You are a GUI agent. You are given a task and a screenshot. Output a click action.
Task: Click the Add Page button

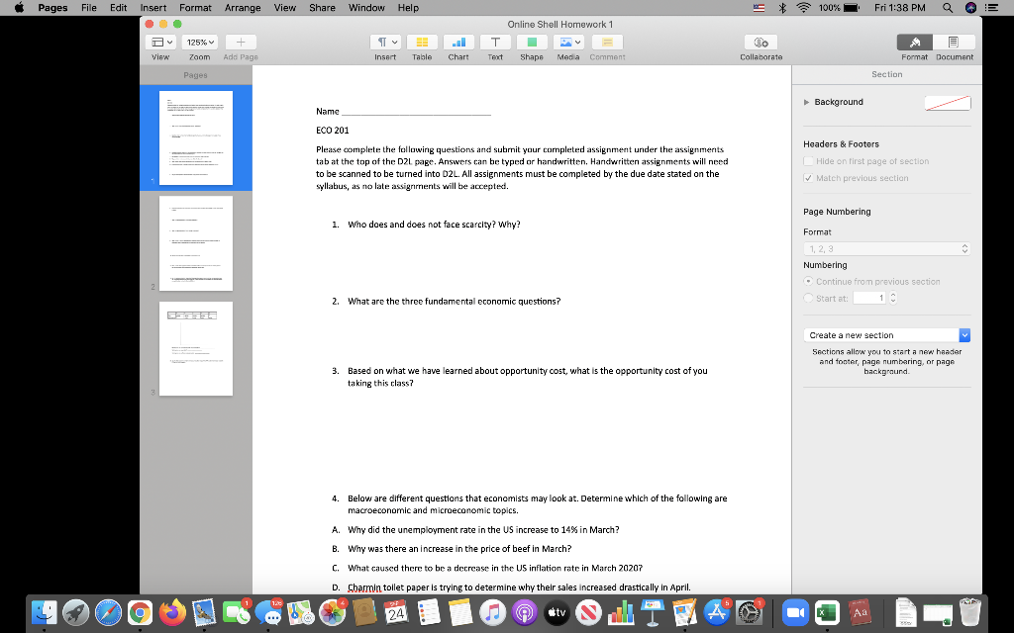coord(240,42)
